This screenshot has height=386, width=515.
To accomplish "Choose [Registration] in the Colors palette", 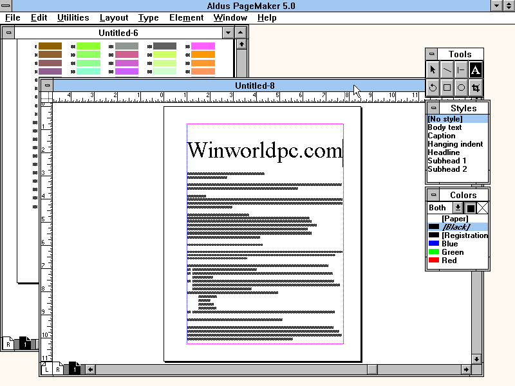I will tap(458, 235).
